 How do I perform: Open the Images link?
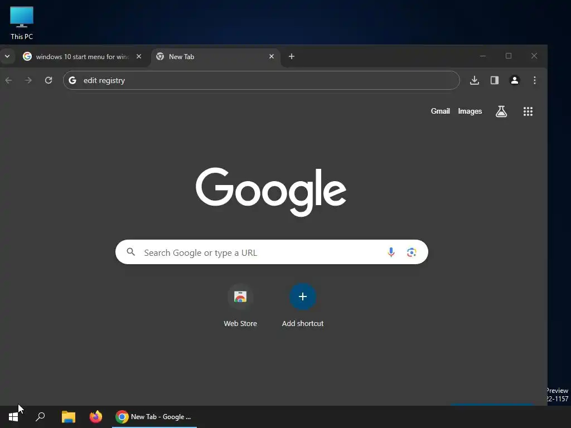470,111
